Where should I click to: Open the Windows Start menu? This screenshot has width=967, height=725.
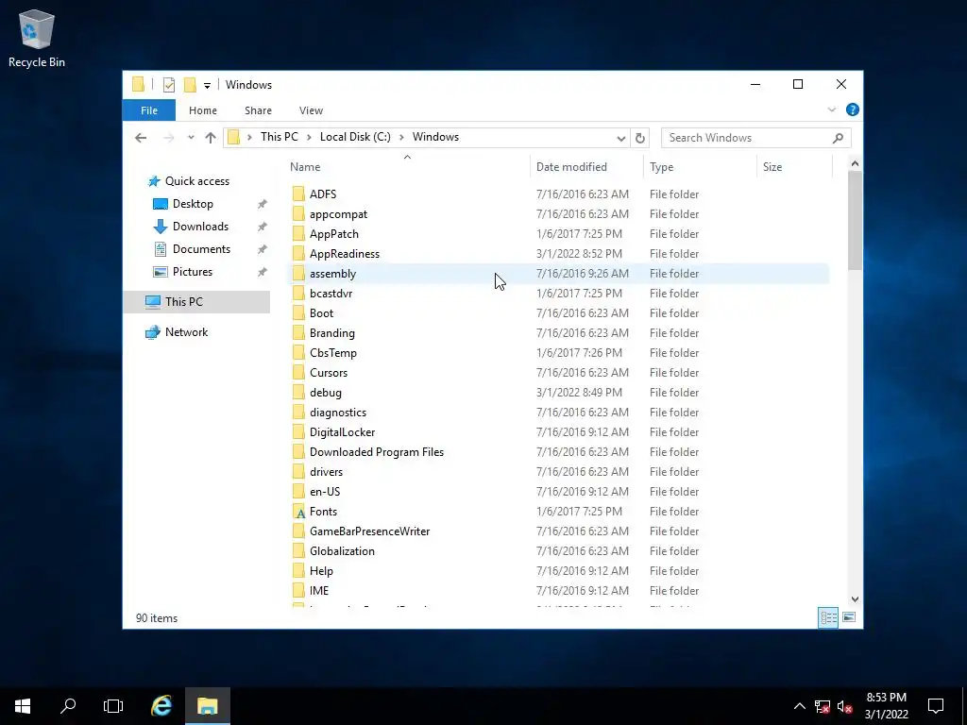pyautogui.click(x=23, y=706)
